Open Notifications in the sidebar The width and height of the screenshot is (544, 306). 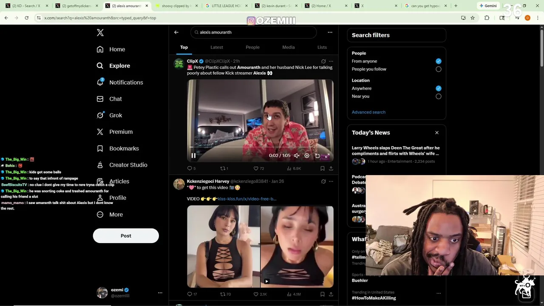click(x=120, y=82)
